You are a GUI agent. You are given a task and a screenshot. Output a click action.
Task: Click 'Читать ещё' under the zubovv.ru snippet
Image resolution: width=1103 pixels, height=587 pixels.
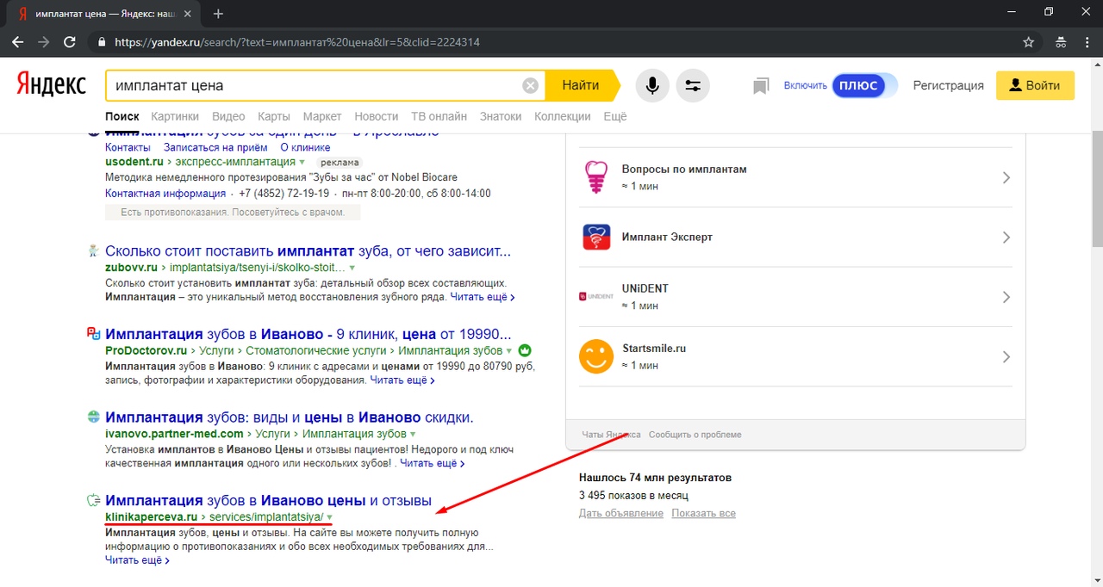[483, 297]
